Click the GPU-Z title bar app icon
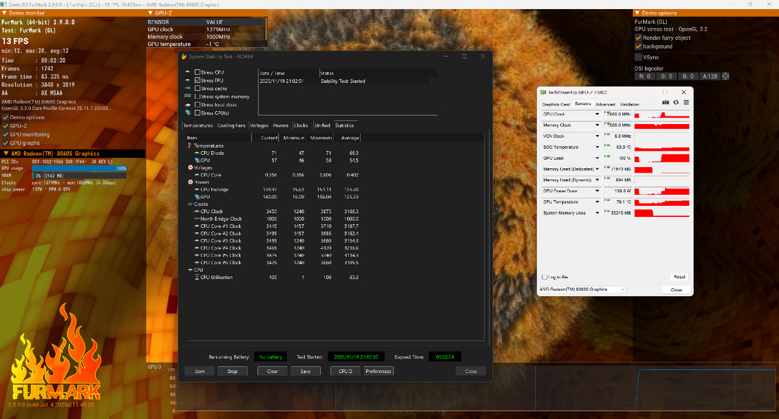Viewport: 779px width, 419px height. tap(544, 92)
